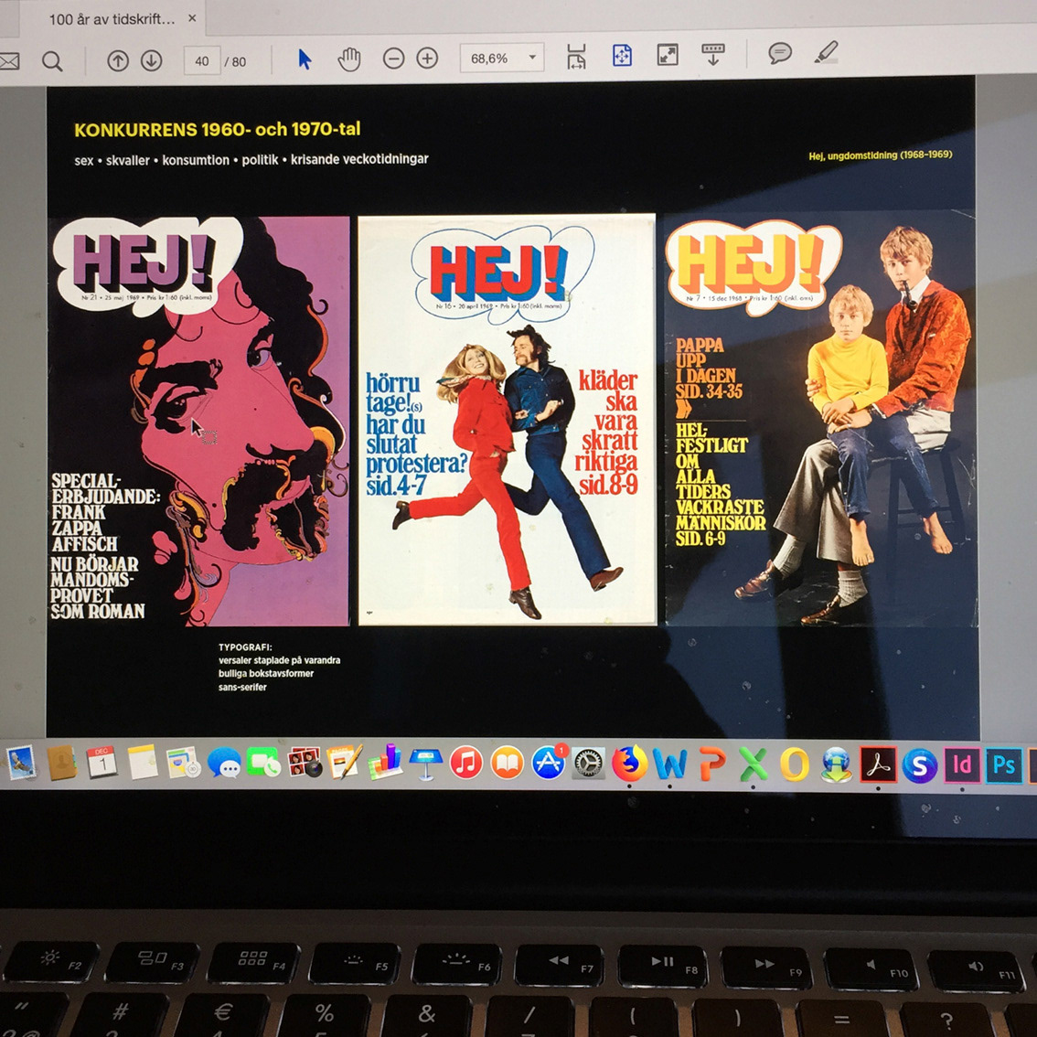Select the '100 år av tidskrift…' document tab
1037x1037 pixels.
pyautogui.click(x=112, y=18)
